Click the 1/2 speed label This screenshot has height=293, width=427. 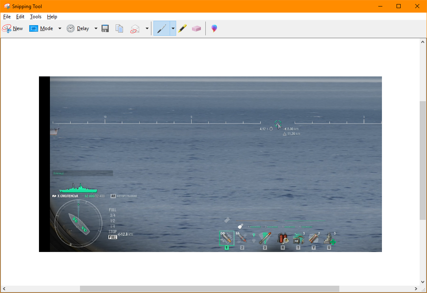coord(112,221)
